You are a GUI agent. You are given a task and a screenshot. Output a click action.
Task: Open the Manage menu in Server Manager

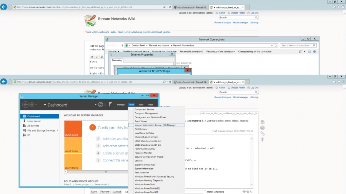click(120, 105)
